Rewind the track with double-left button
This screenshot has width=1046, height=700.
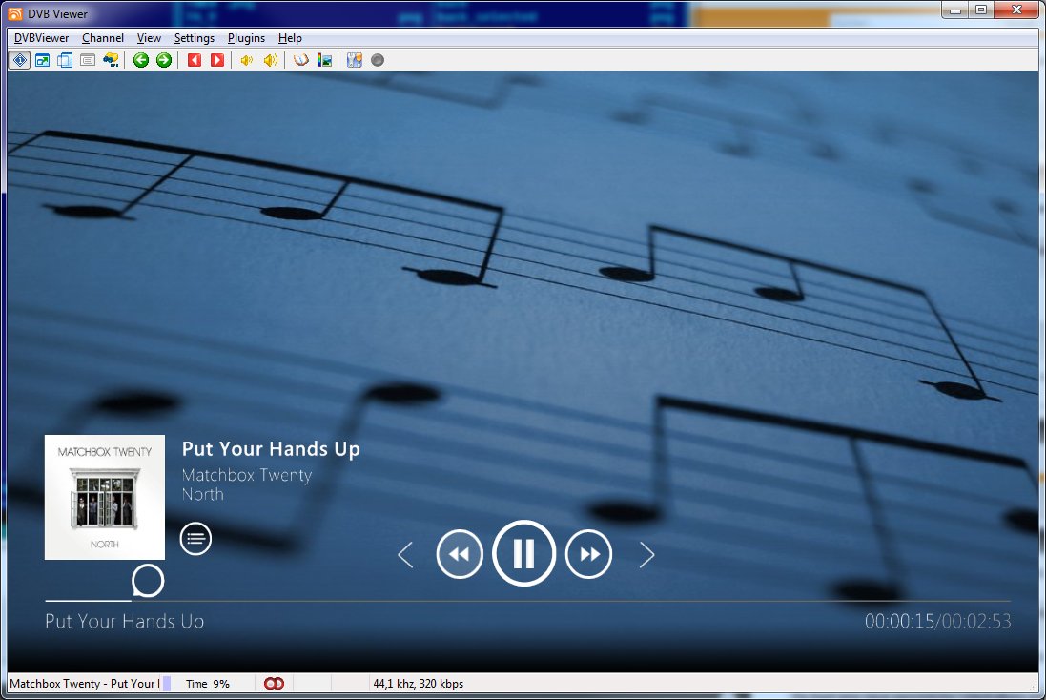pos(460,554)
